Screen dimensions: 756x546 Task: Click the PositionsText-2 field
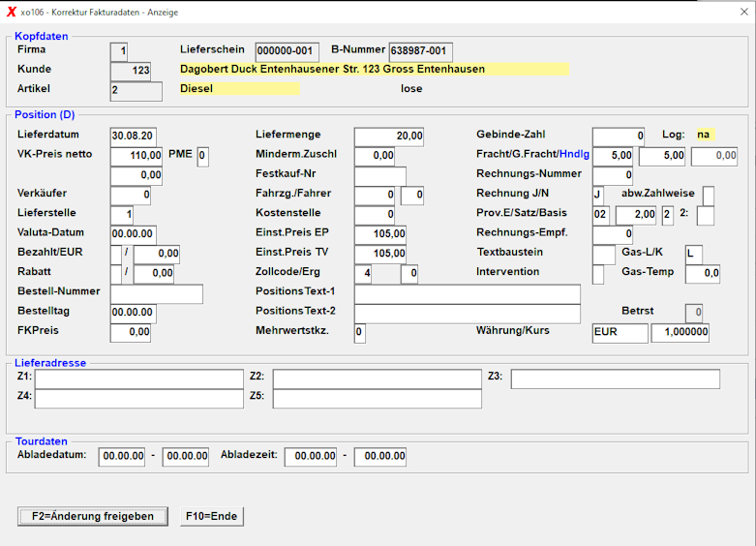pos(468,314)
